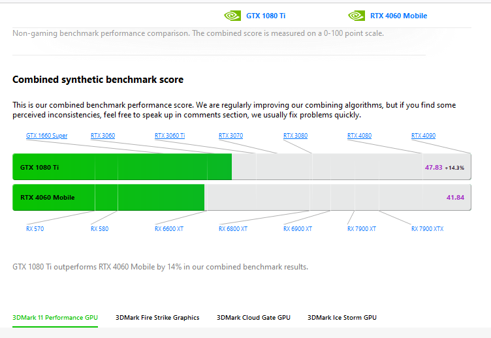
Task: Open the RTX 3060 reference link
Action: 103,136
